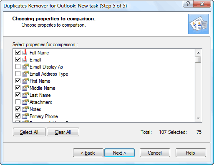Click the First Name property icon
The height and width of the screenshot is (165, 214).
point(25,81)
